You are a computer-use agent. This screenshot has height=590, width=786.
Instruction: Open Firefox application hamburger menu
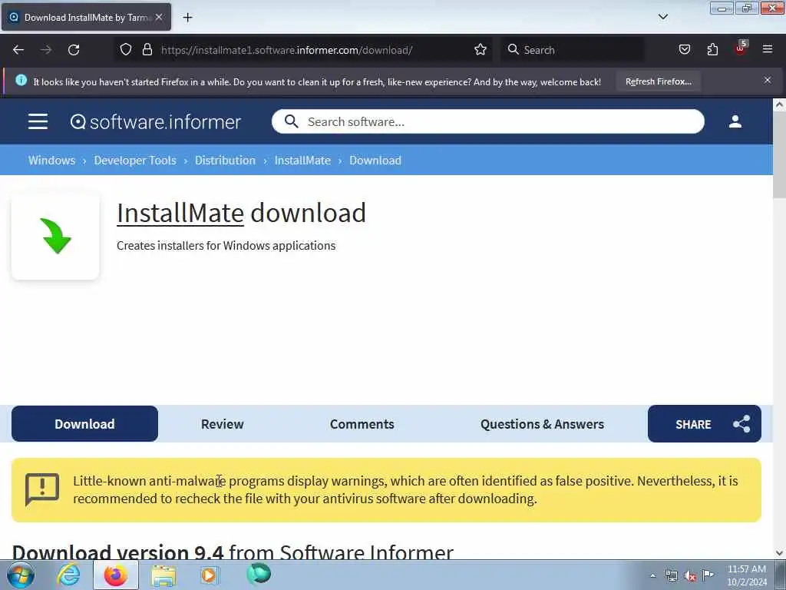click(x=768, y=50)
